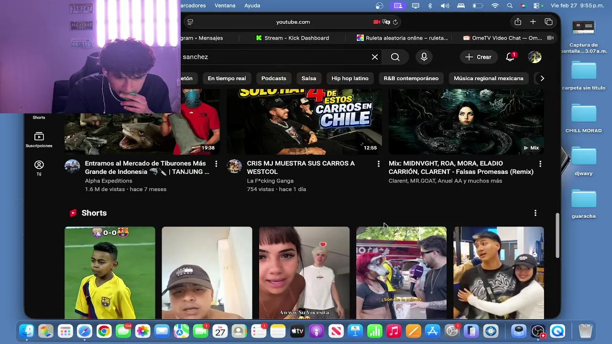Click the youtube.com address bar
This screenshot has height=344, width=612.
(x=293, y=22)
